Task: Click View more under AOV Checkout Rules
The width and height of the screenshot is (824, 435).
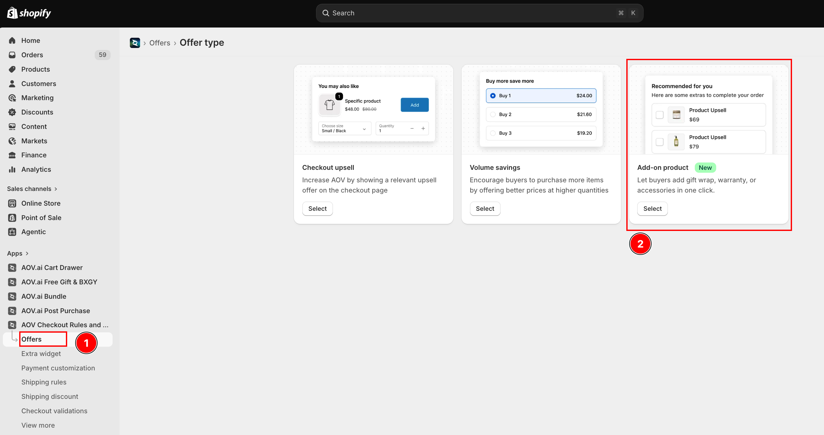Action: pos(38,425)
